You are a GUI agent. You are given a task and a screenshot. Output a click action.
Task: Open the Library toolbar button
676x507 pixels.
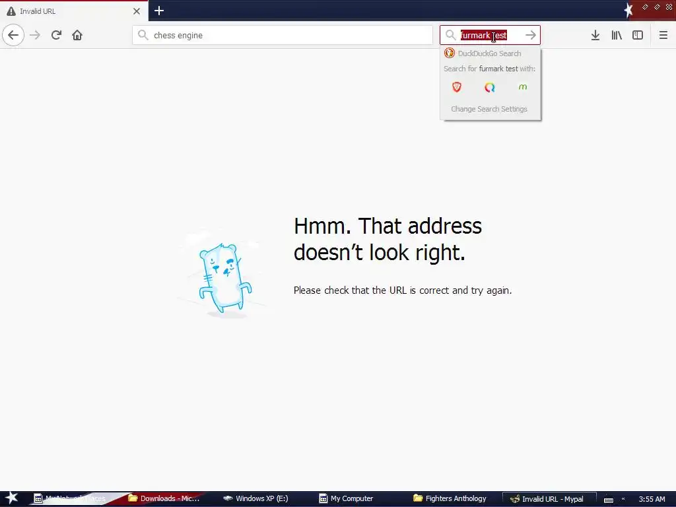[x=617, y=35]
